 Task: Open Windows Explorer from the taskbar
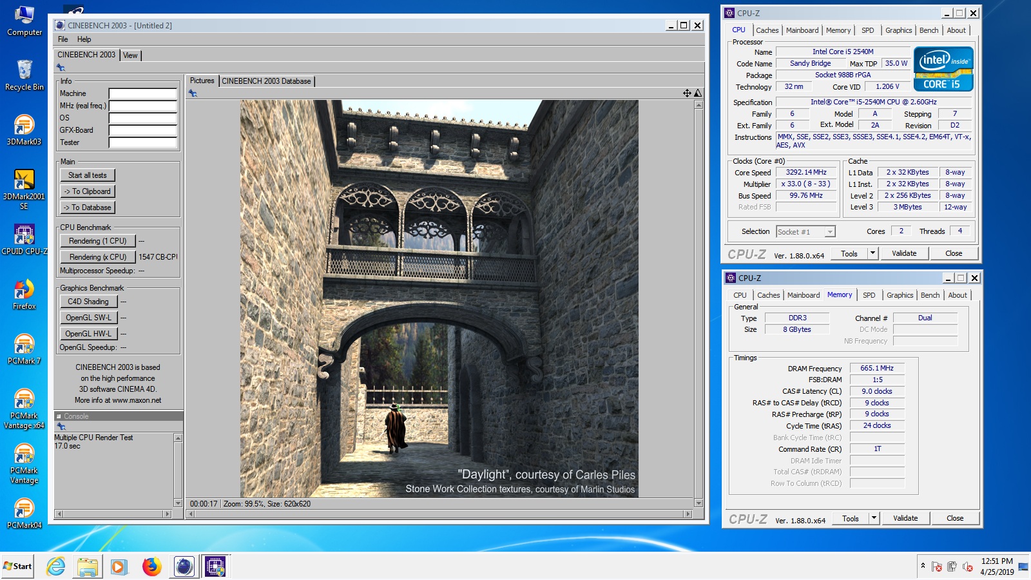point(88,566)
